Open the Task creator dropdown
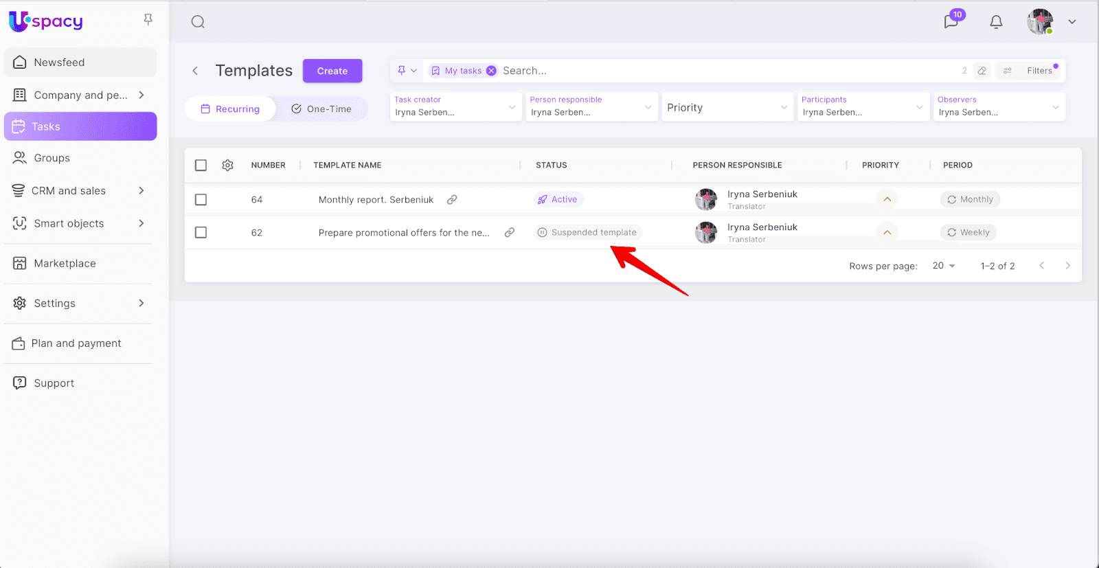The width and height of the screenshot is (1099, 568). pos(455,107)
